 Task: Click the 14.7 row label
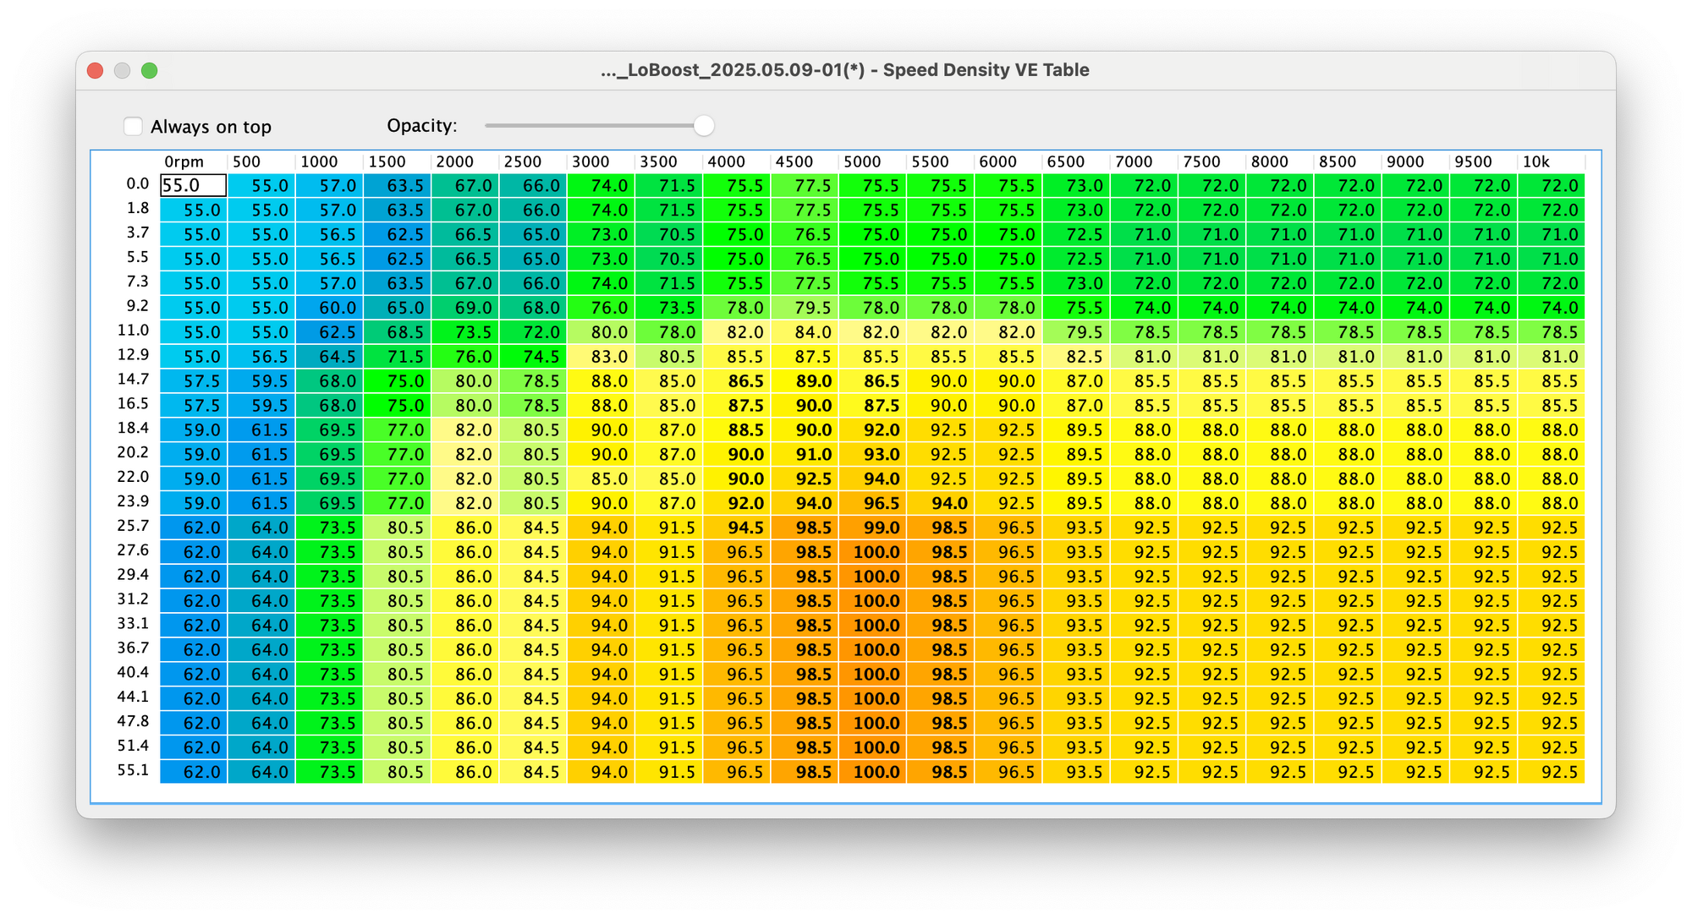[134, 379]
